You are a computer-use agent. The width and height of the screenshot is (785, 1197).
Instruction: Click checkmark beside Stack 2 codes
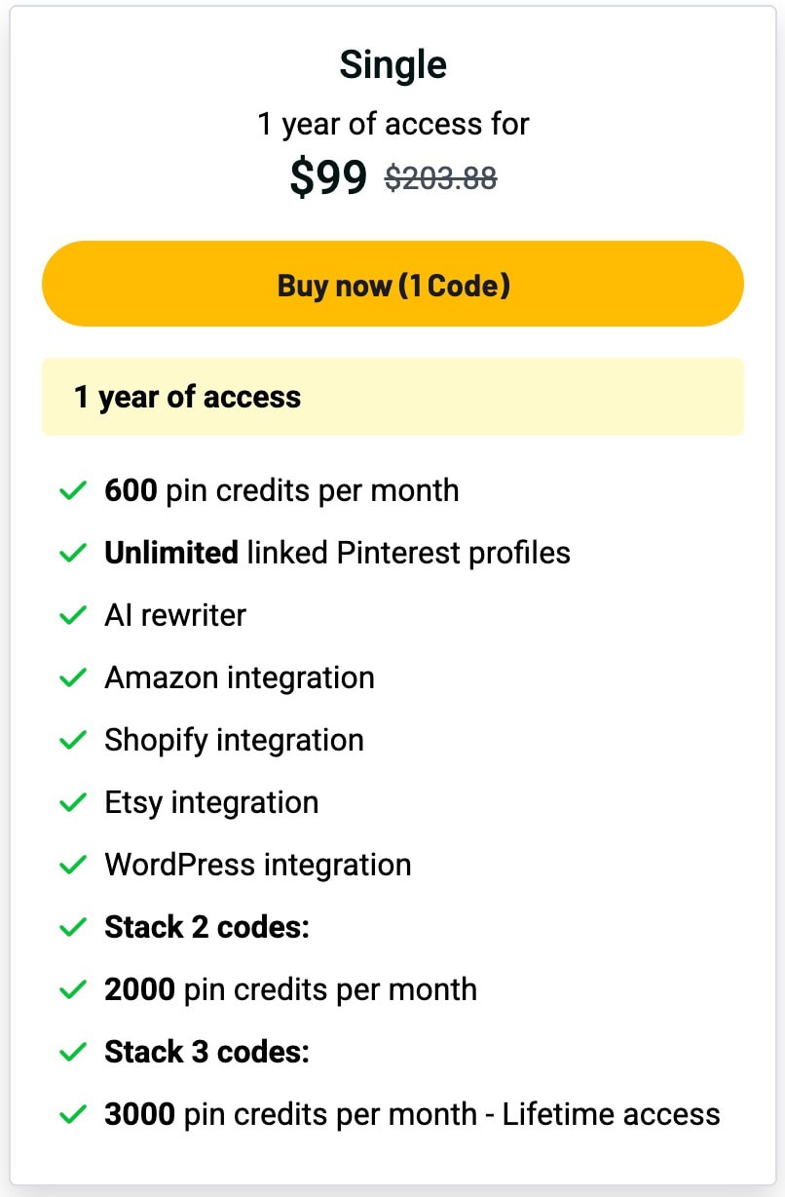73,927
